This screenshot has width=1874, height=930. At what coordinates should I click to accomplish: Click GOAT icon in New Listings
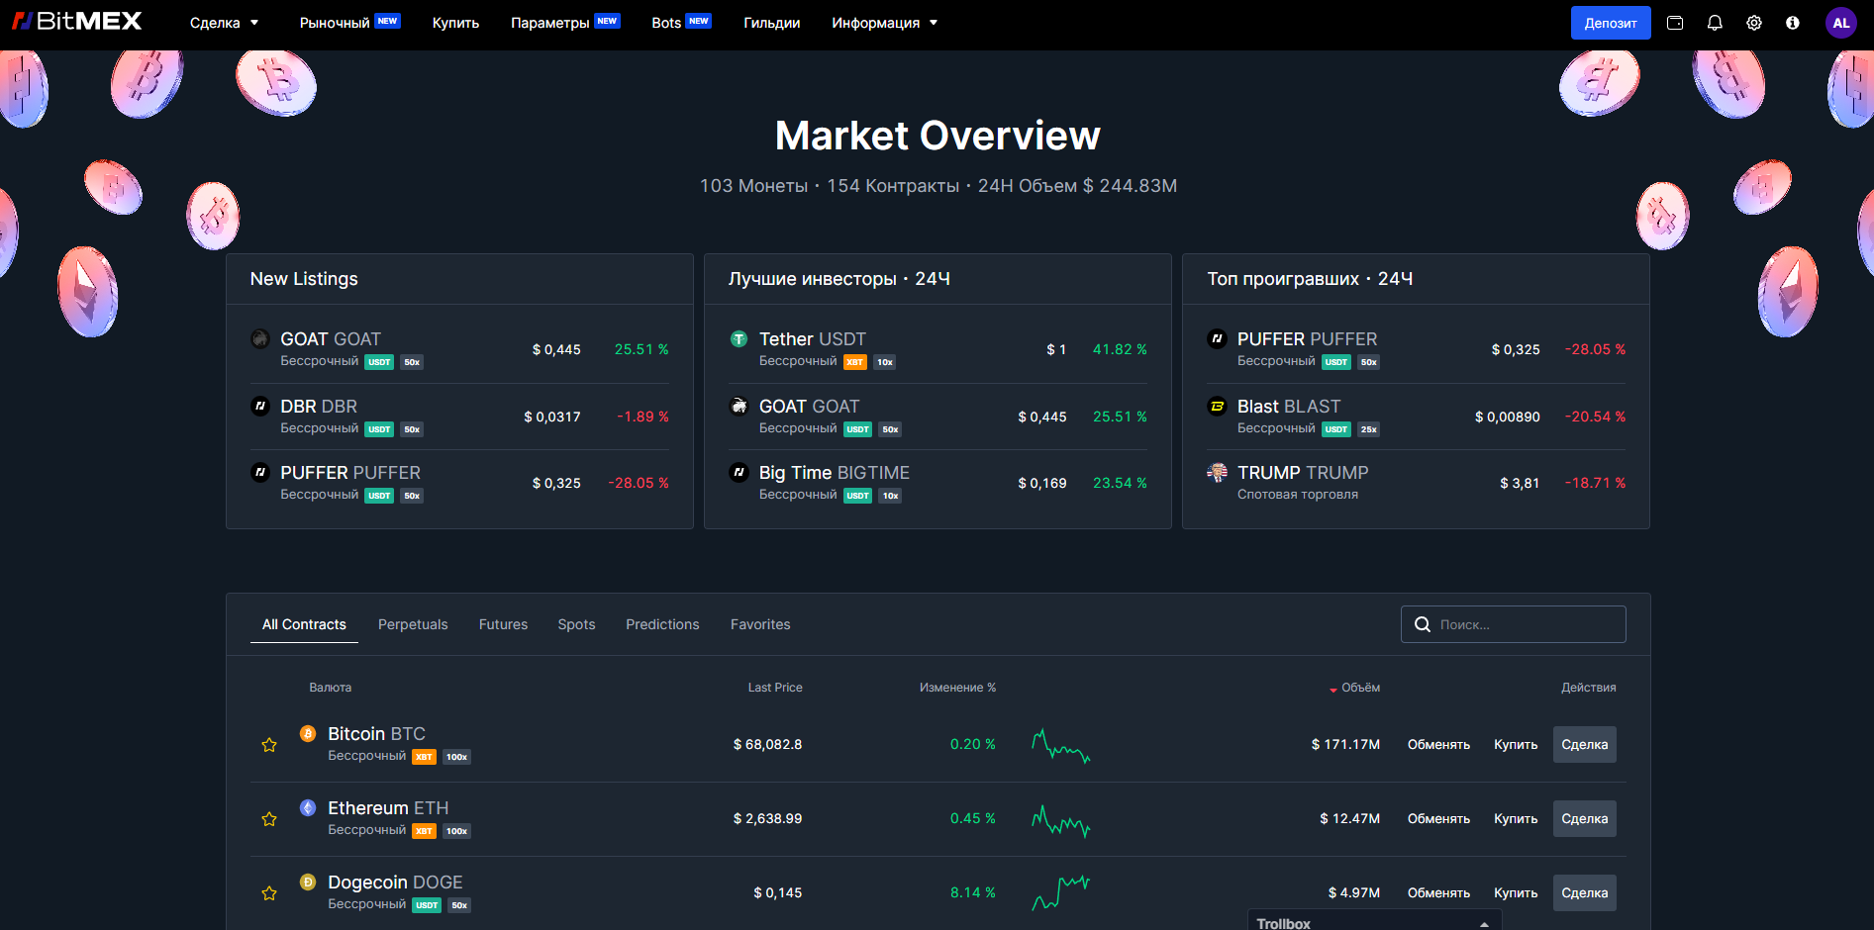260,338
